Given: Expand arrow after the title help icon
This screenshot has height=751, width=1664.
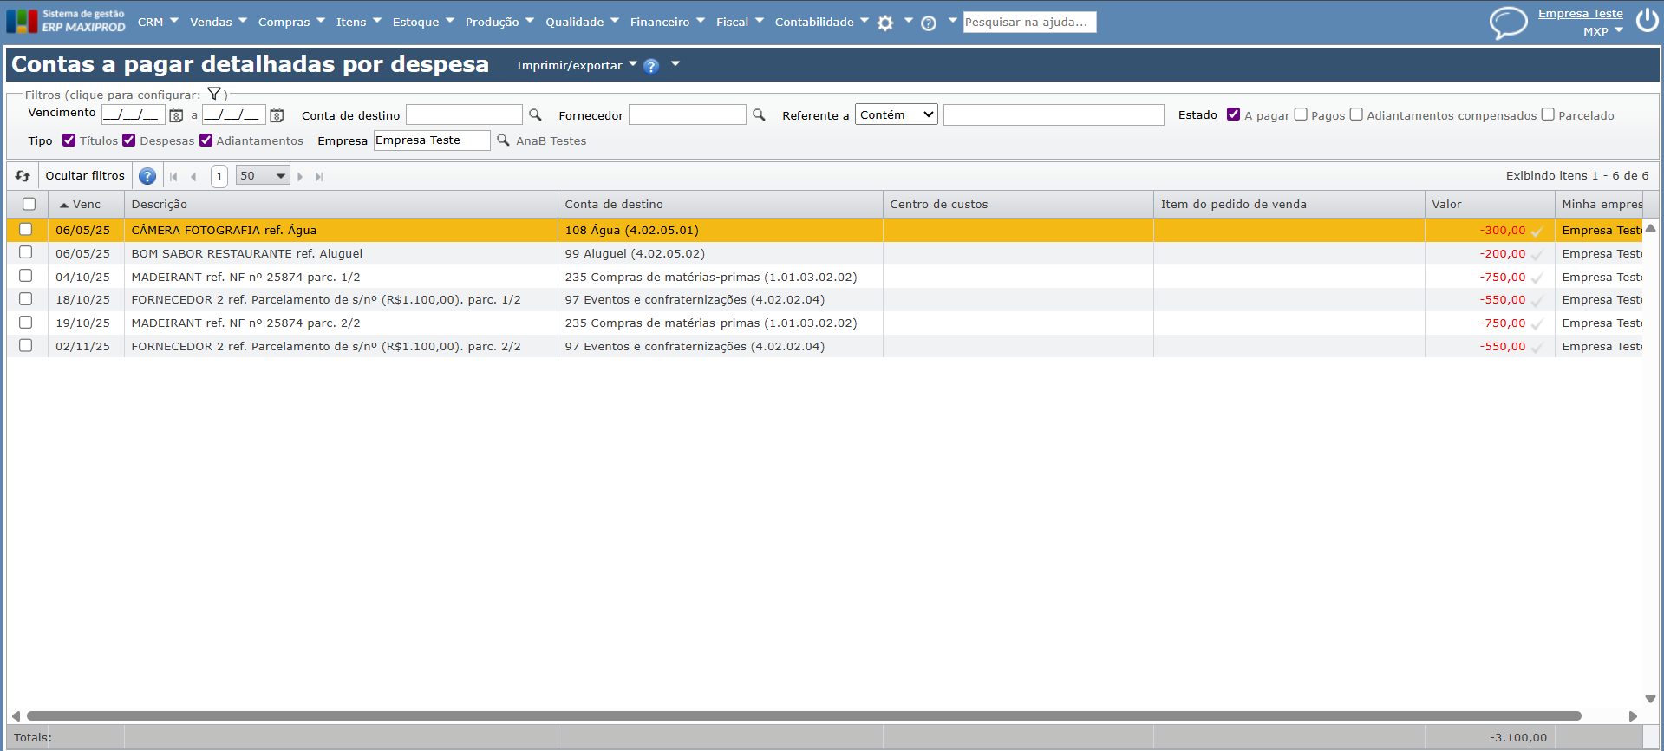Looking at the screenshot, I should click(x=675, y=63).
